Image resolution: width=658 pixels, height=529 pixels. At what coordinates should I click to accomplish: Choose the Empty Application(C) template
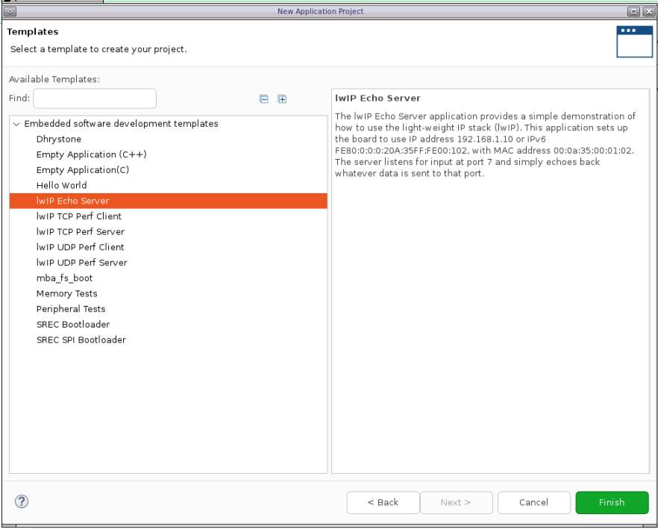coord(82,170)
